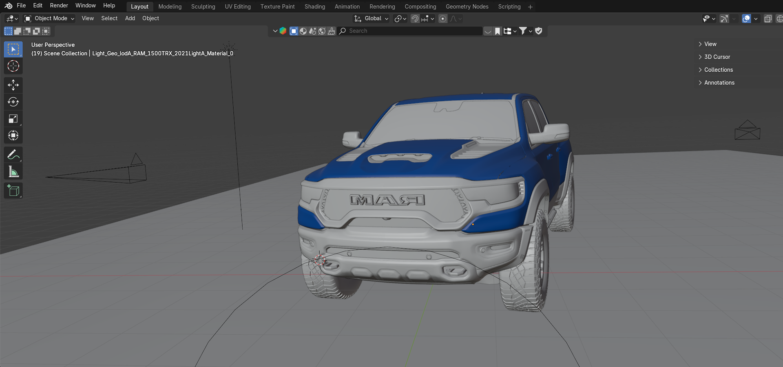Select the Measure tool
783x367 pixels.
13,172
